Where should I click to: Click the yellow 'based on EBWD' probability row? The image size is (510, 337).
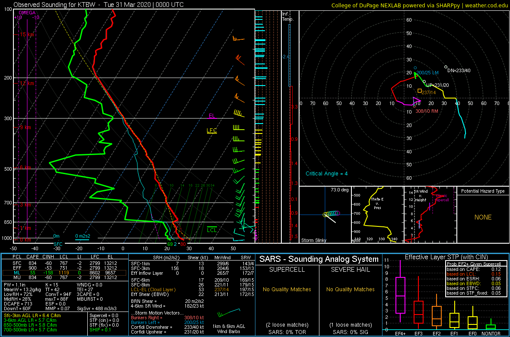[473, 284]
